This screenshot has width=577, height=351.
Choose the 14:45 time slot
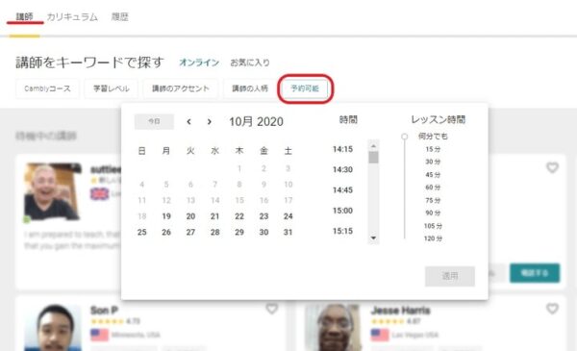(x=342, y=190)
